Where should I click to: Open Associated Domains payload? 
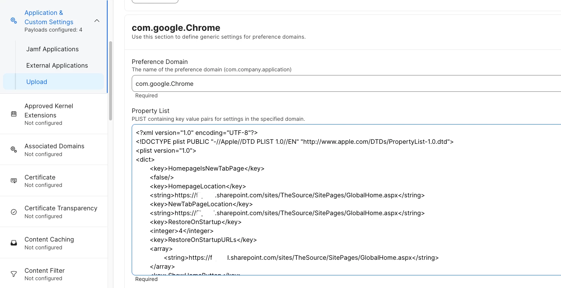coord(53,149)
